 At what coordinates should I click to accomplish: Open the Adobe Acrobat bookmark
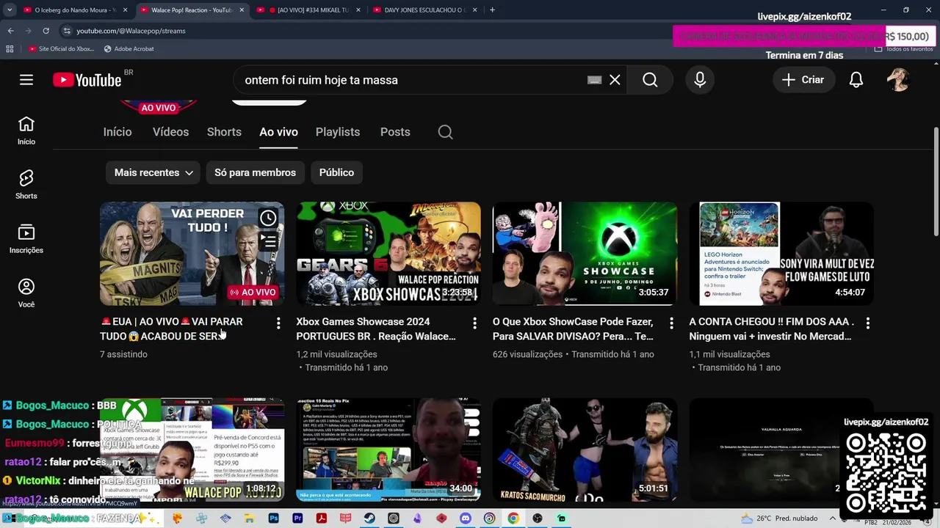(129, 49)
